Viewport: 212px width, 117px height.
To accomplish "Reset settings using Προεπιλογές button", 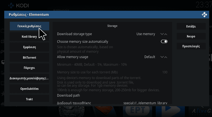I will coord(191,46).
